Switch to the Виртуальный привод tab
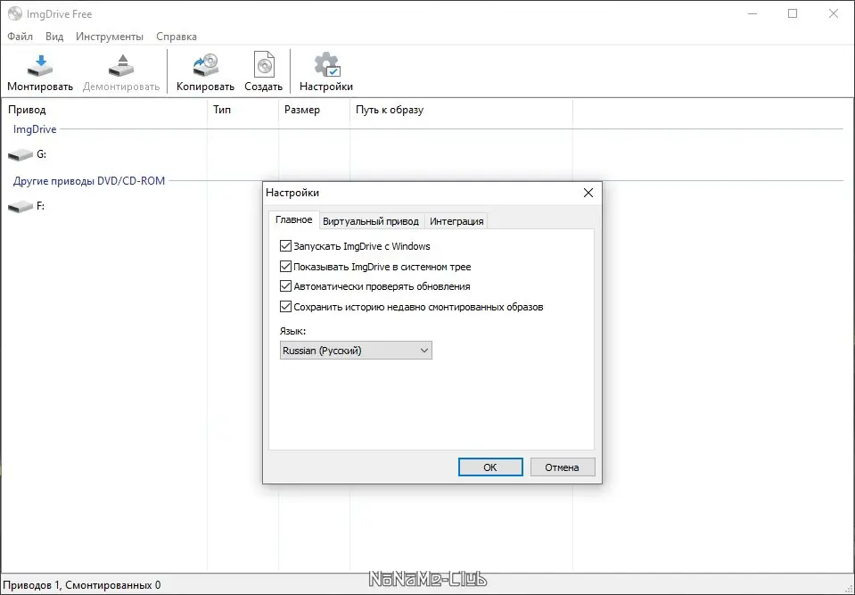 tap(371, 221)
